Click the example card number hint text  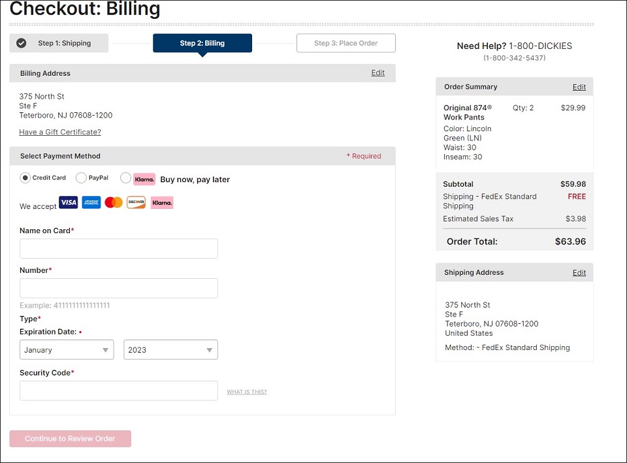point(65,306)
